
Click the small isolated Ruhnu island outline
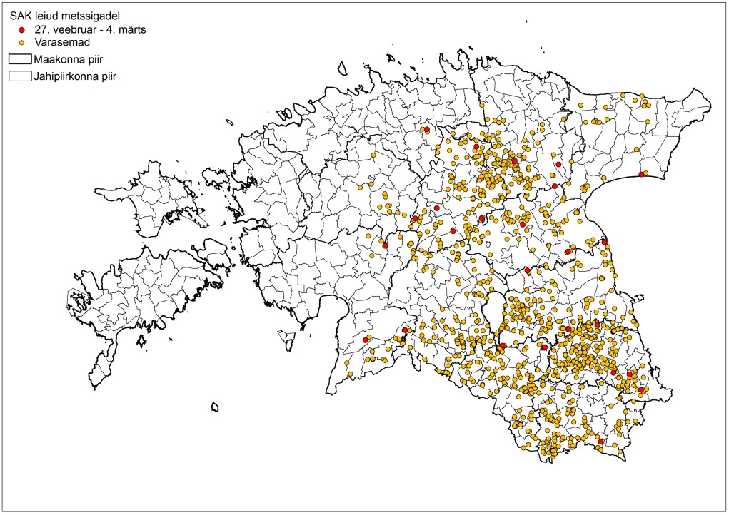coord(214,407)
